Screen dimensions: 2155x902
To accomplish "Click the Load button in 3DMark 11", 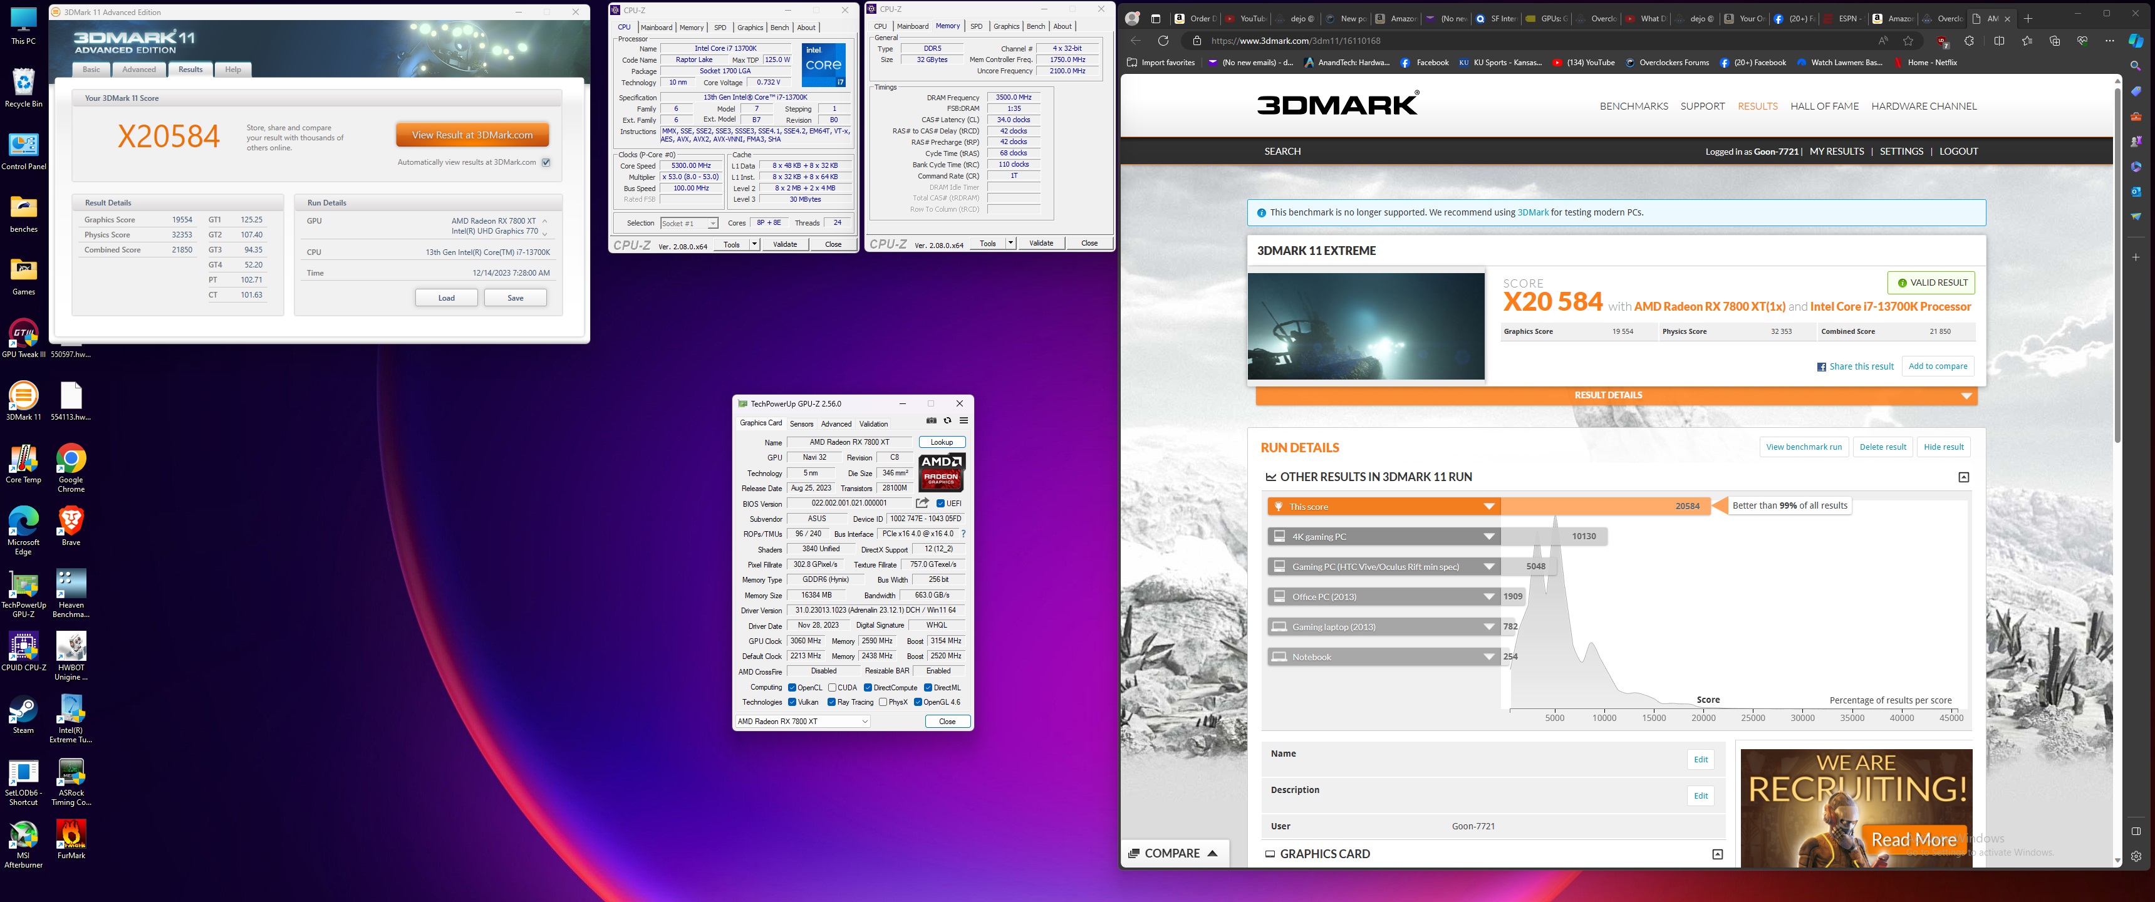I will [447, 298].
